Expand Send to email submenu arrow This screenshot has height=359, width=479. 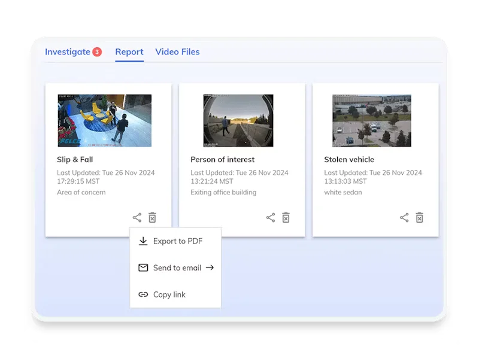[x=210, y=268]
